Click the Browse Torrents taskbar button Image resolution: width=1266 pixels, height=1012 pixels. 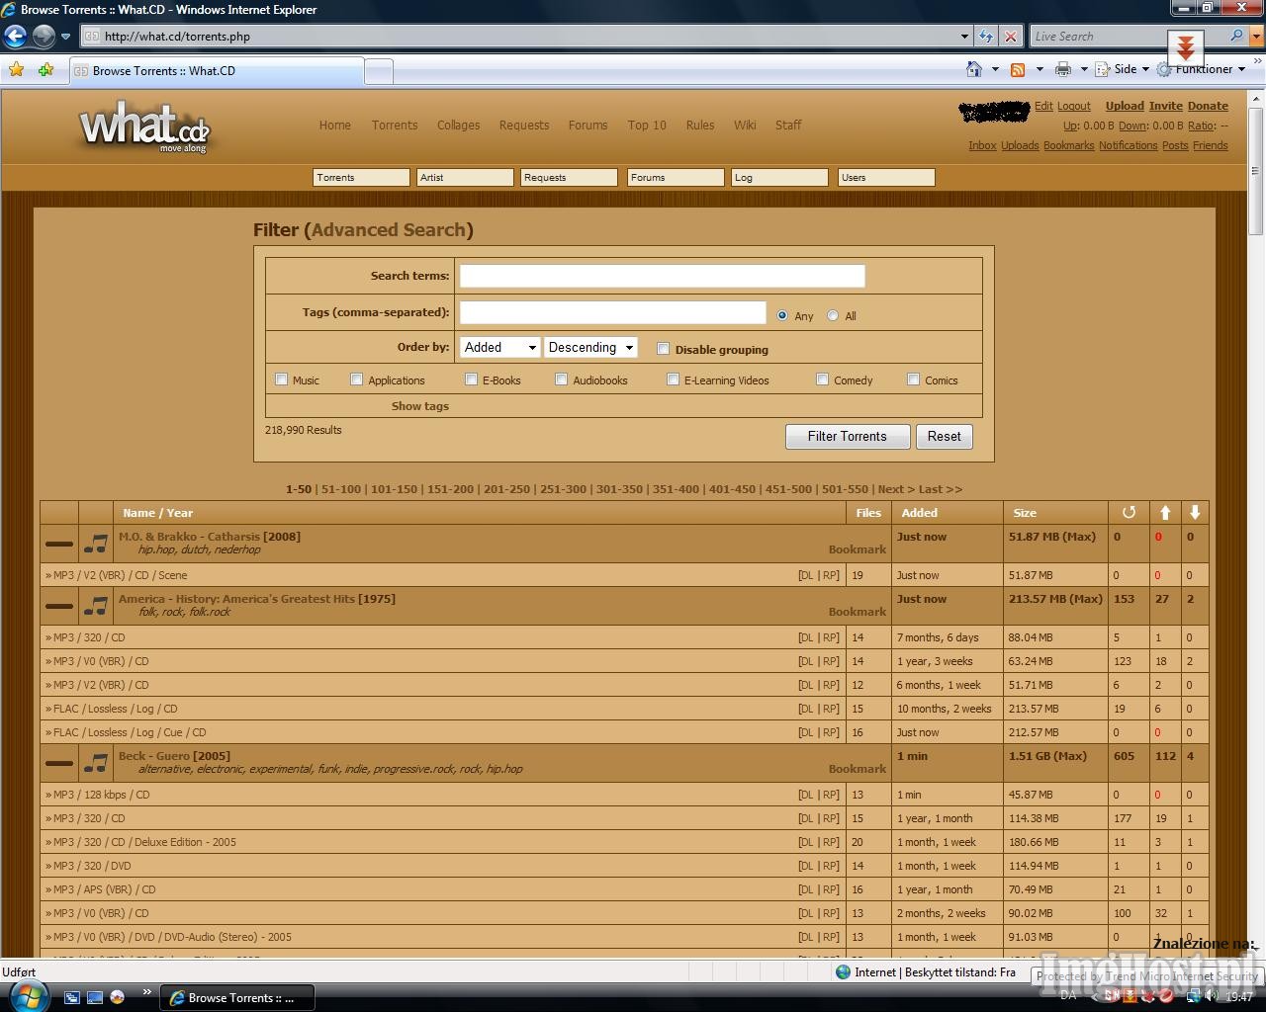(x=237, y=998)
